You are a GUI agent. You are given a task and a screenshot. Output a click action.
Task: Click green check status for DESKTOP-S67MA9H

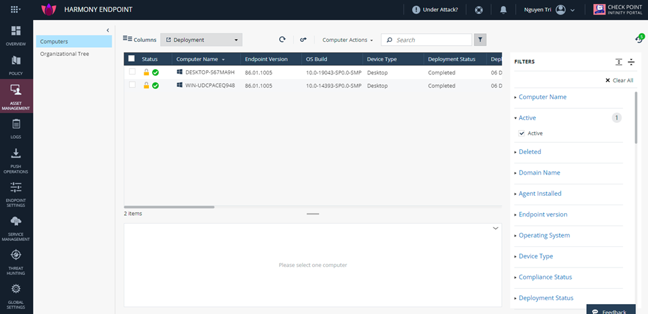(x=156, y=72)
